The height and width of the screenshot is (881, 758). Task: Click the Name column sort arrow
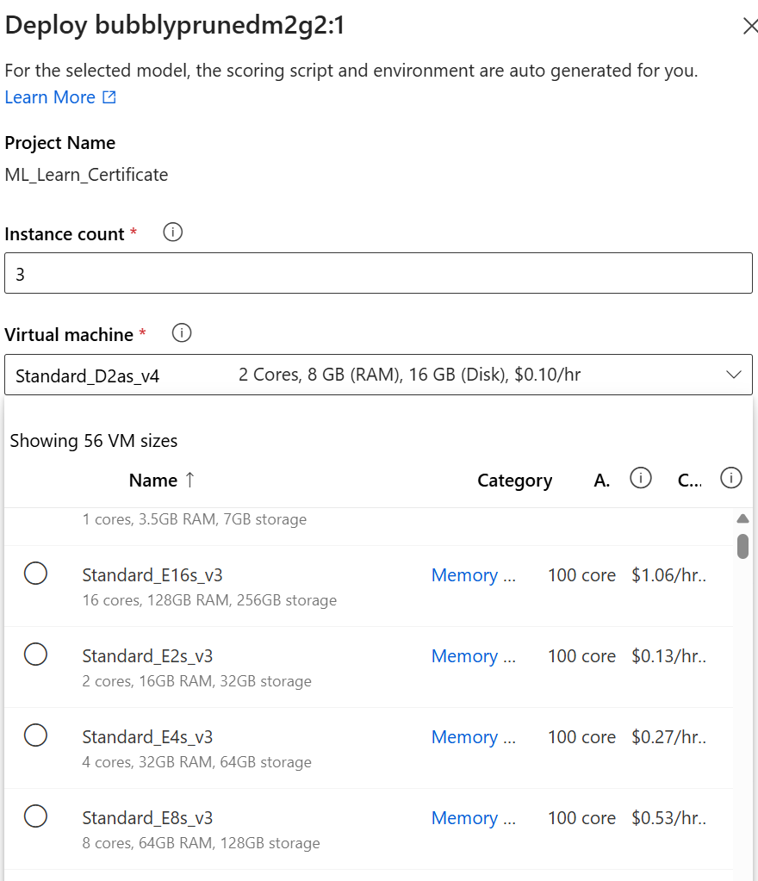point(190,480)
